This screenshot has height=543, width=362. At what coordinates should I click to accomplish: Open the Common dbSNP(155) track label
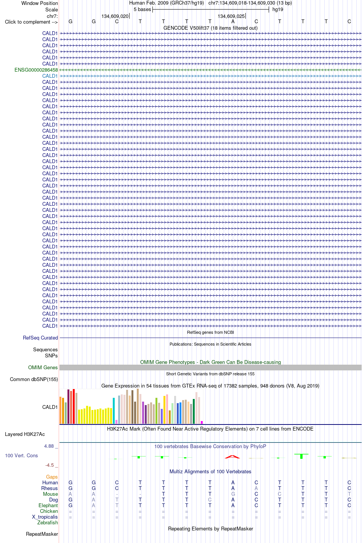(34, 379)
